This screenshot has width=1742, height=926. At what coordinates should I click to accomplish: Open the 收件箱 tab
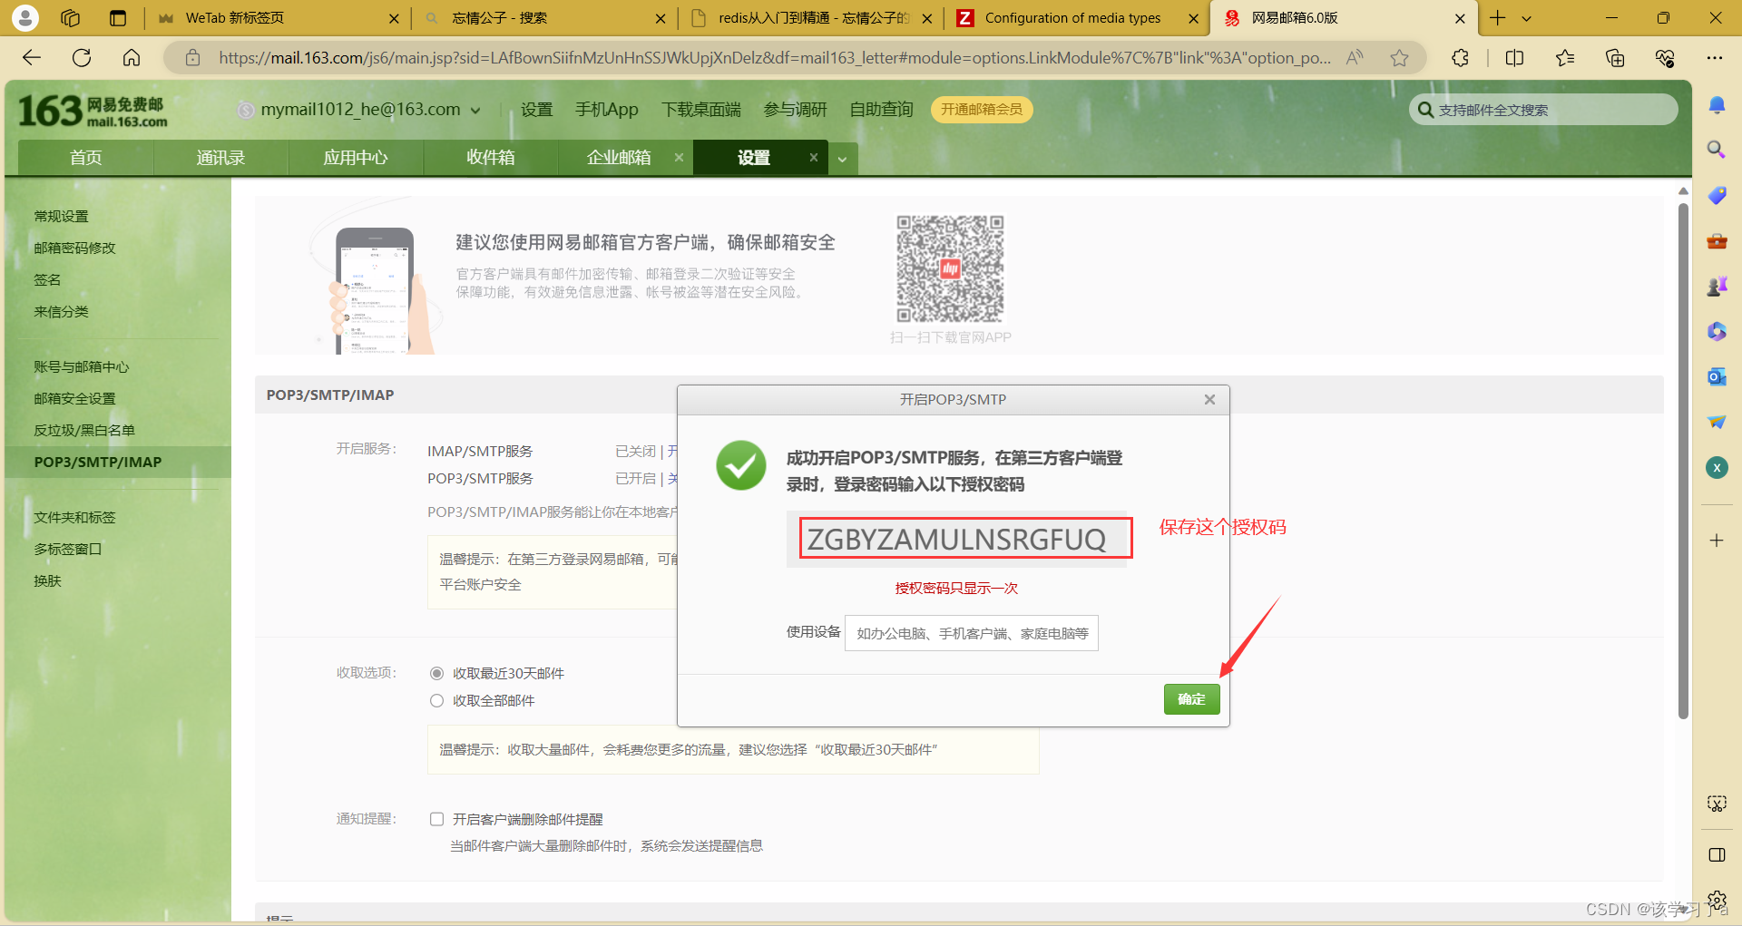[491, 157]
